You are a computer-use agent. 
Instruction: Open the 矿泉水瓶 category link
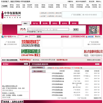[x=29, y=7]
